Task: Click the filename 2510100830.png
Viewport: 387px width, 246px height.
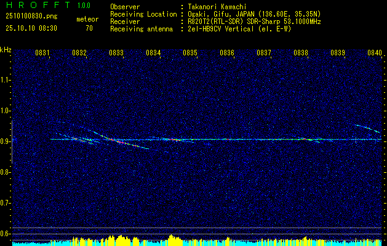Action: [x=31, y=17]
